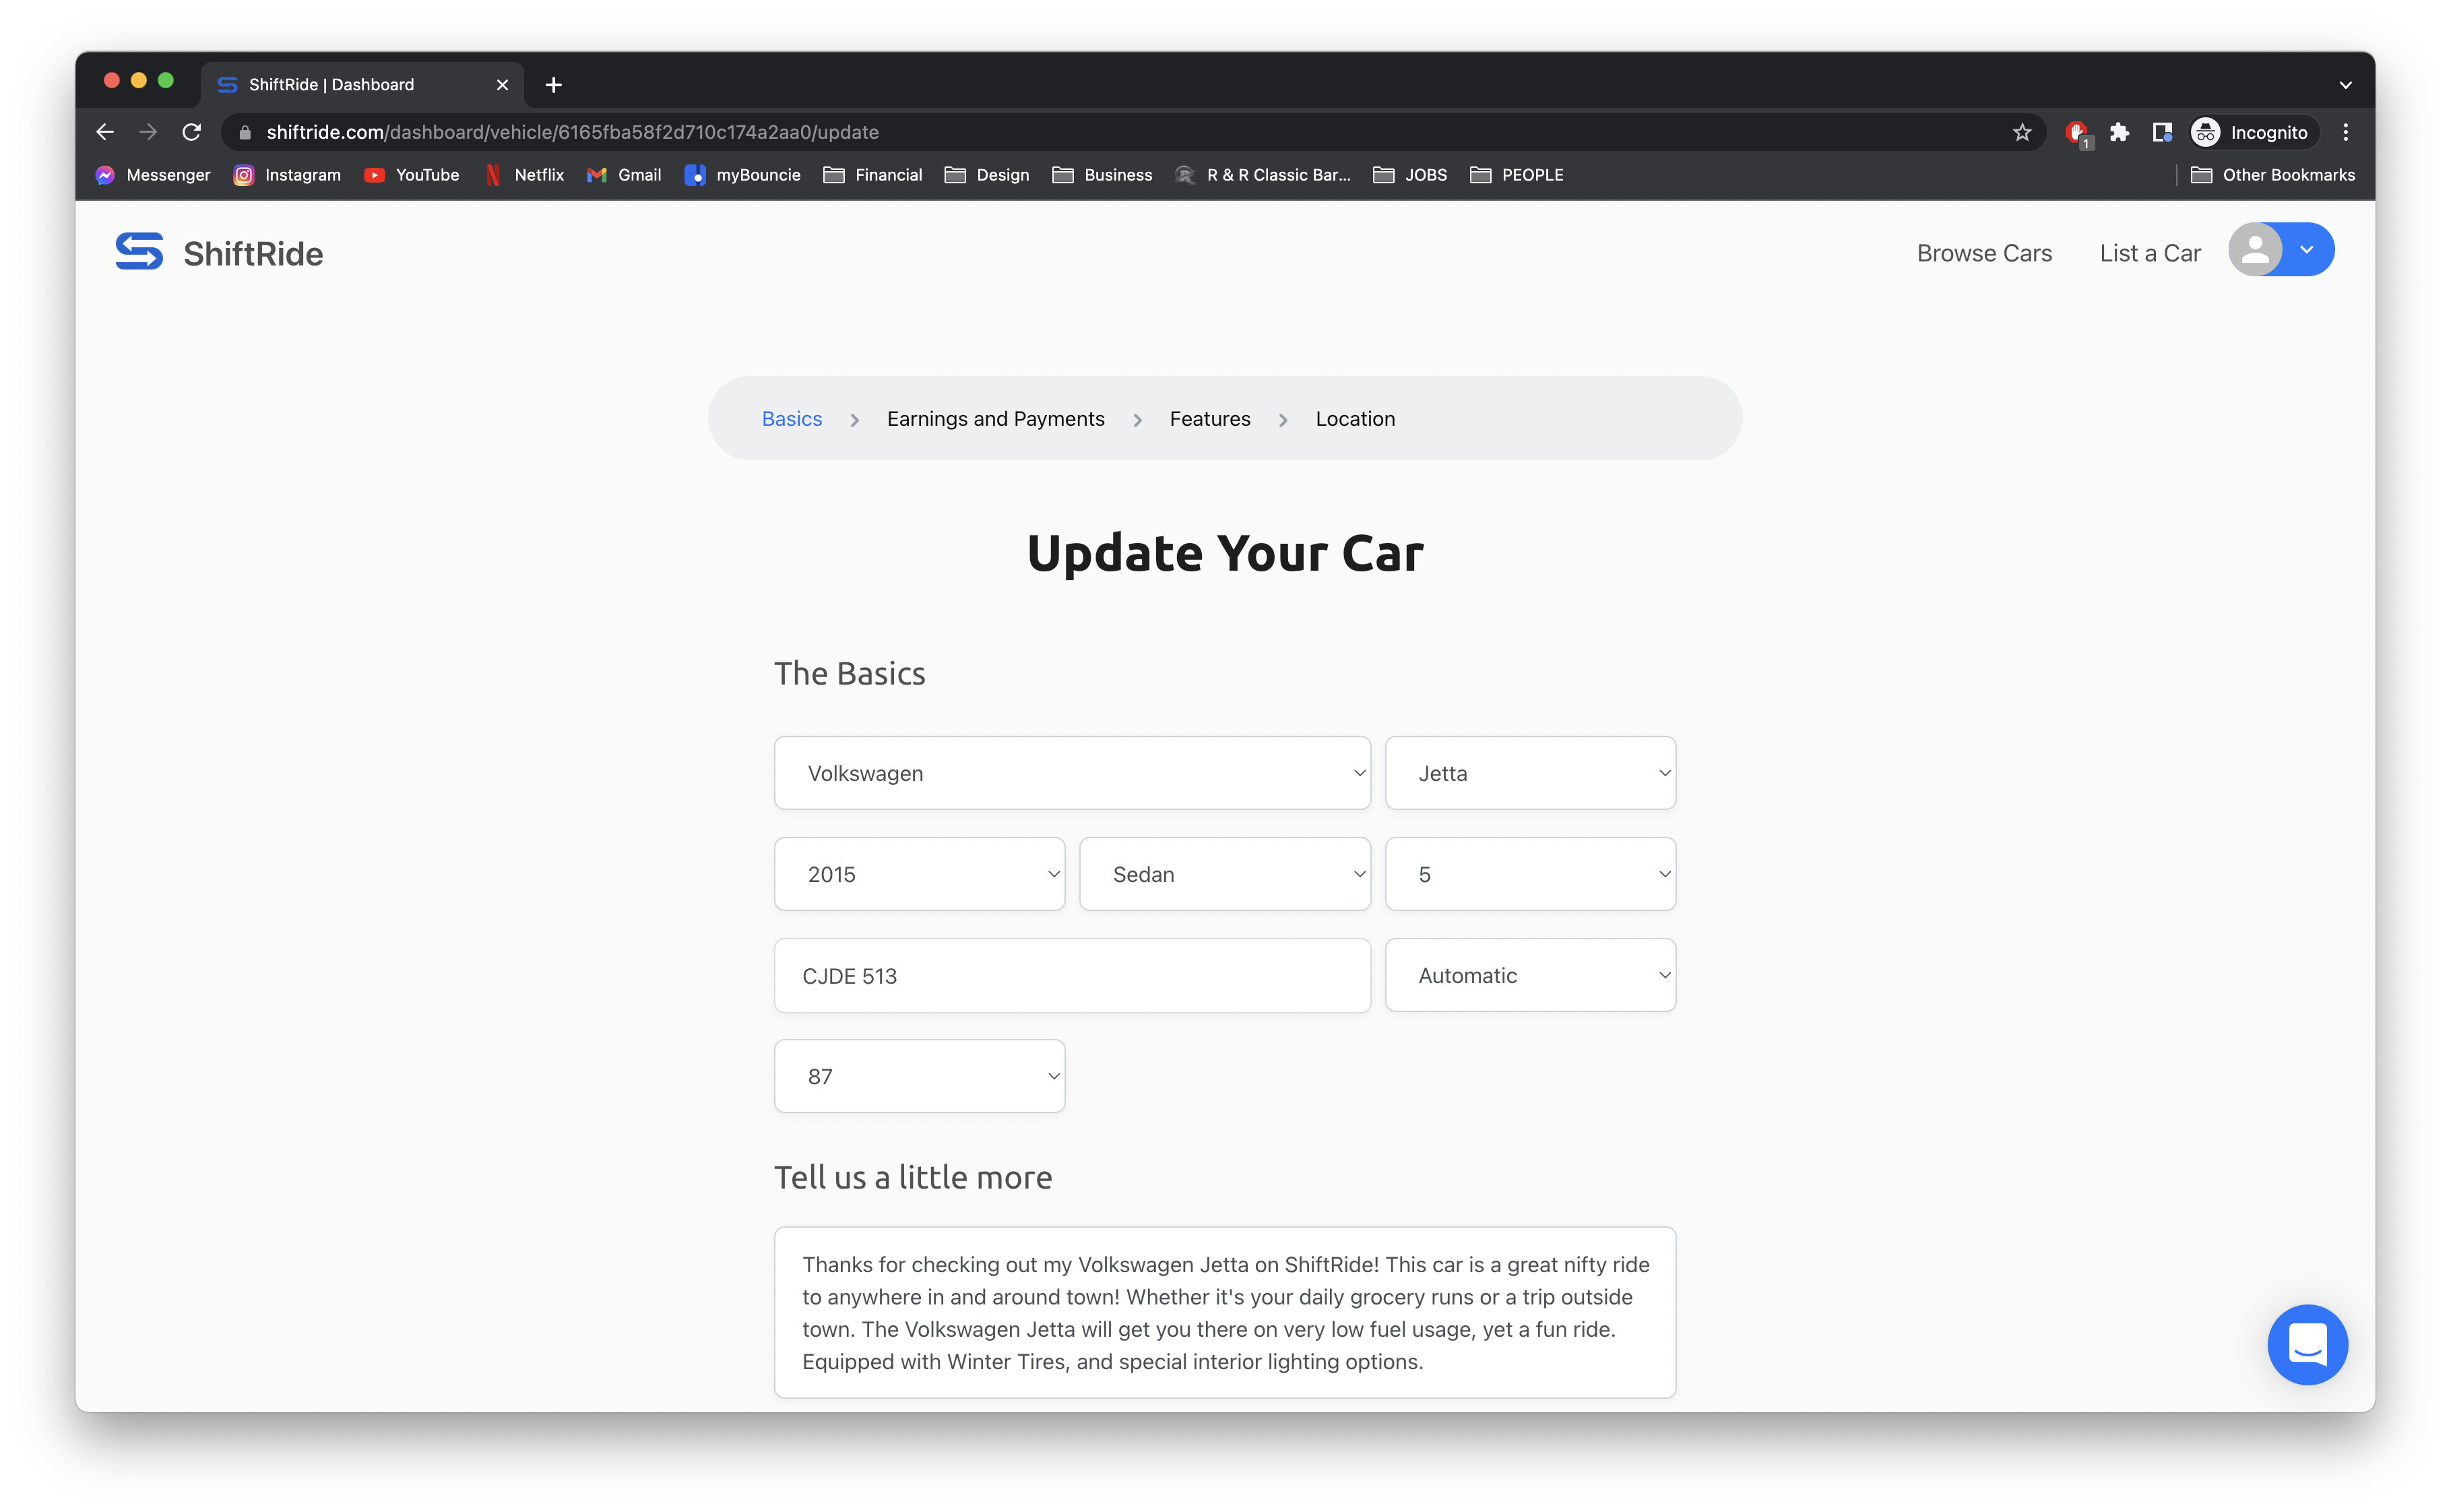
Task: Open the Netflix bookmark
Action: (525, 175)
